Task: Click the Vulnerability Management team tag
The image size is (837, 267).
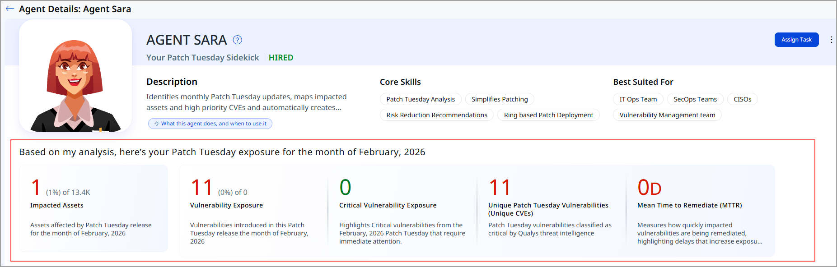Action: (x=667, y=115)
